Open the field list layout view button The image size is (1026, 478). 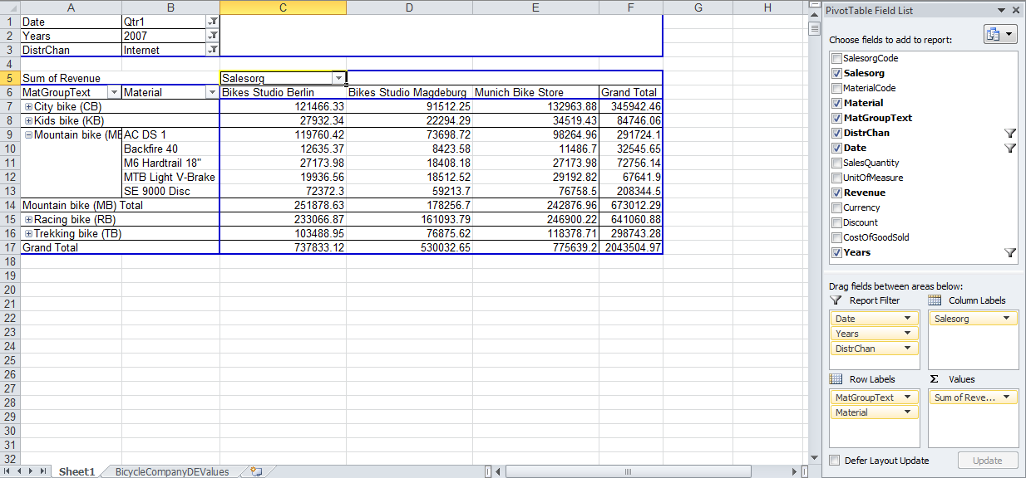click(x=1000, y=34)
